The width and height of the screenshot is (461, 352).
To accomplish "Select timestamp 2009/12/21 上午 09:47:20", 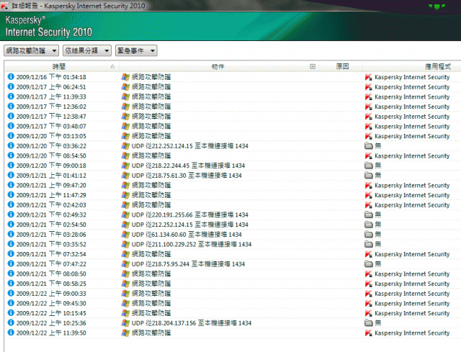I will tap(51, 186).
